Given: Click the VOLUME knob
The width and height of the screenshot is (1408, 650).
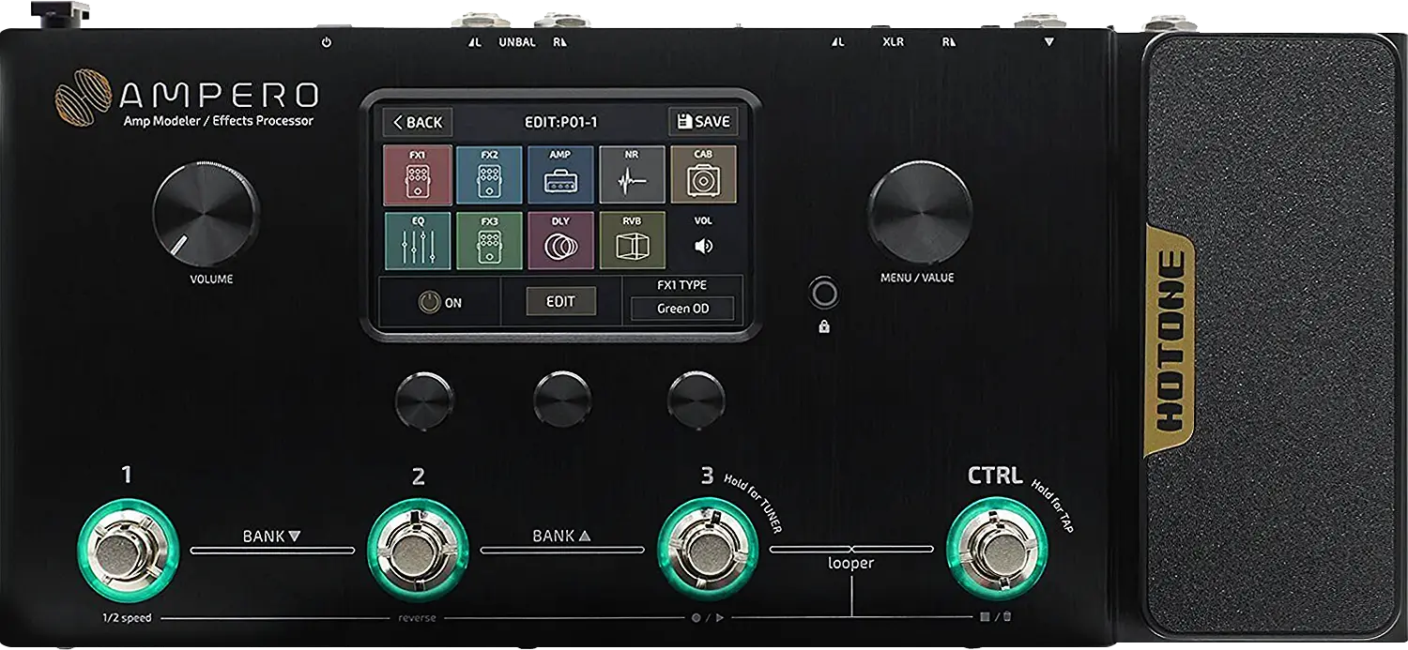Looking at the screenshot, I should [x=206, y=214].
